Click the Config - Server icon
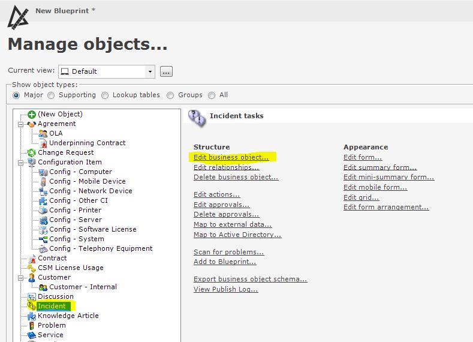The height and width of the screenshot is (342, 473). 43,220
